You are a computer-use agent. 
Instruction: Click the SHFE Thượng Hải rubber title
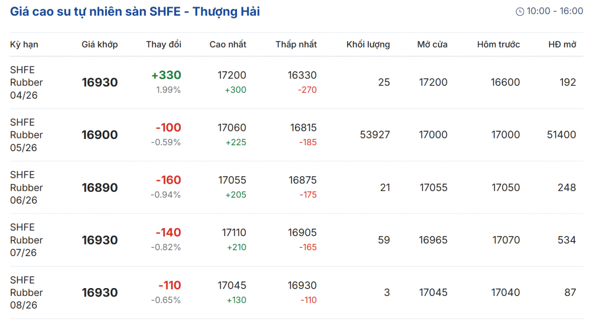pos(135,11)
